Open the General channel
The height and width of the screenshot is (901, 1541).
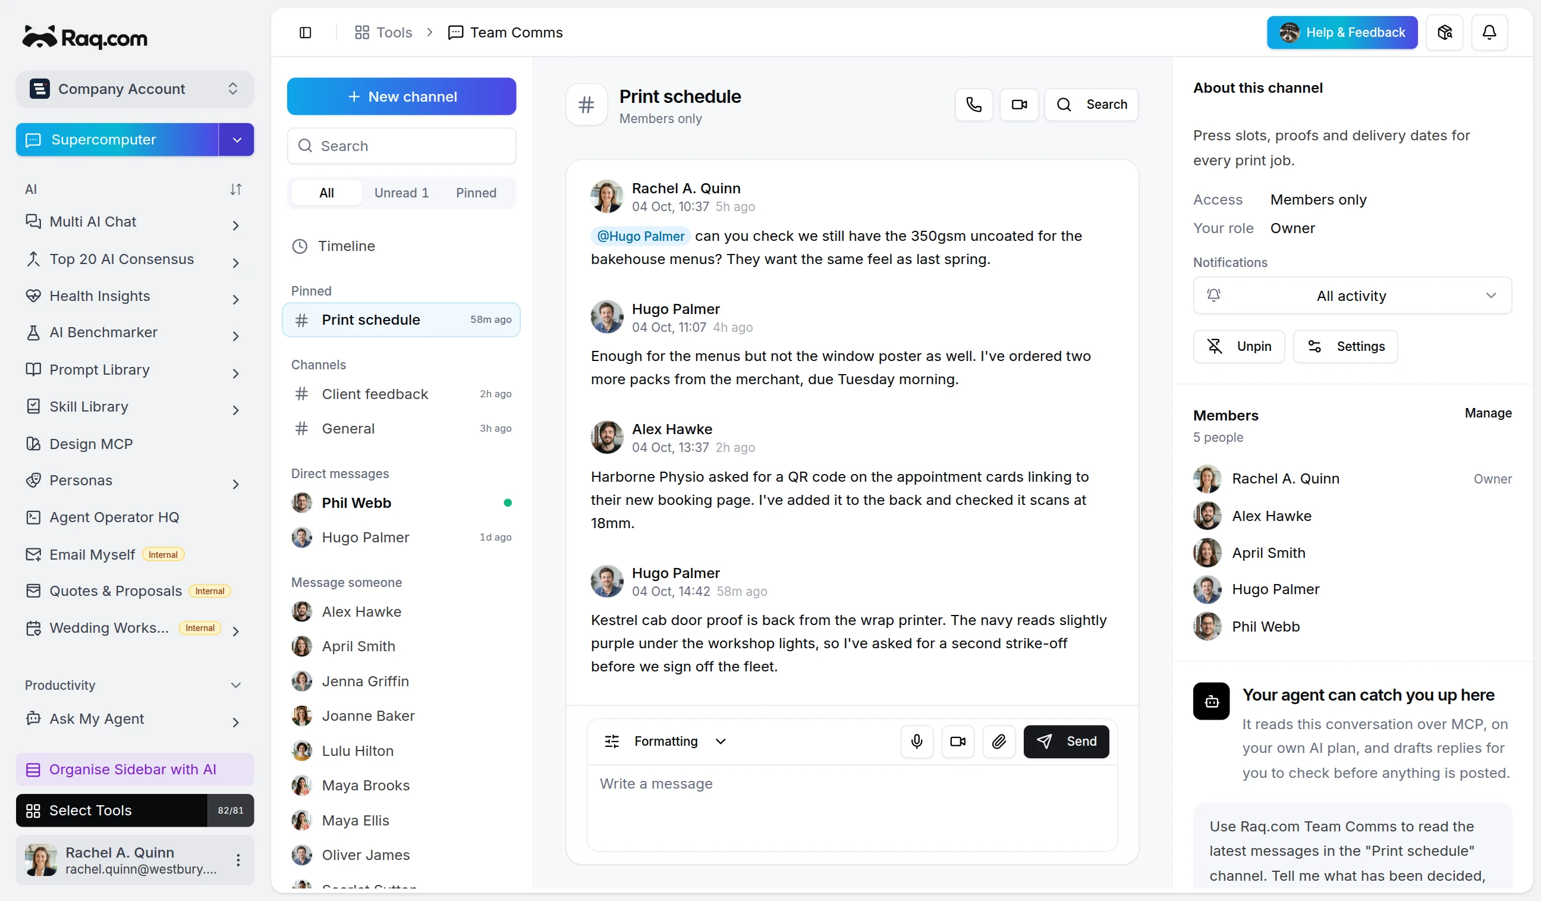click(401, 428)
